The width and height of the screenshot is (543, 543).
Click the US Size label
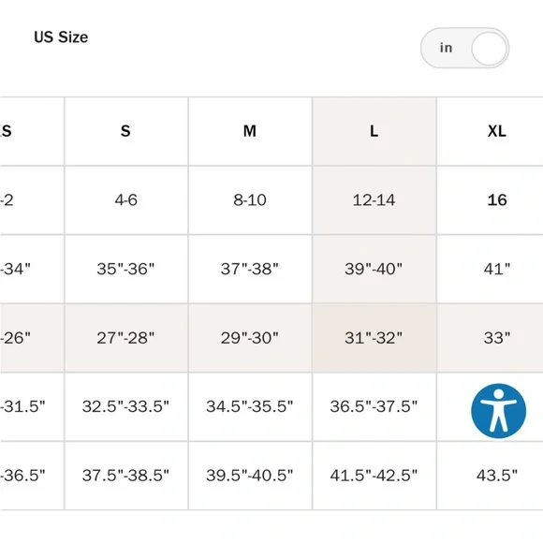point(61,37)
